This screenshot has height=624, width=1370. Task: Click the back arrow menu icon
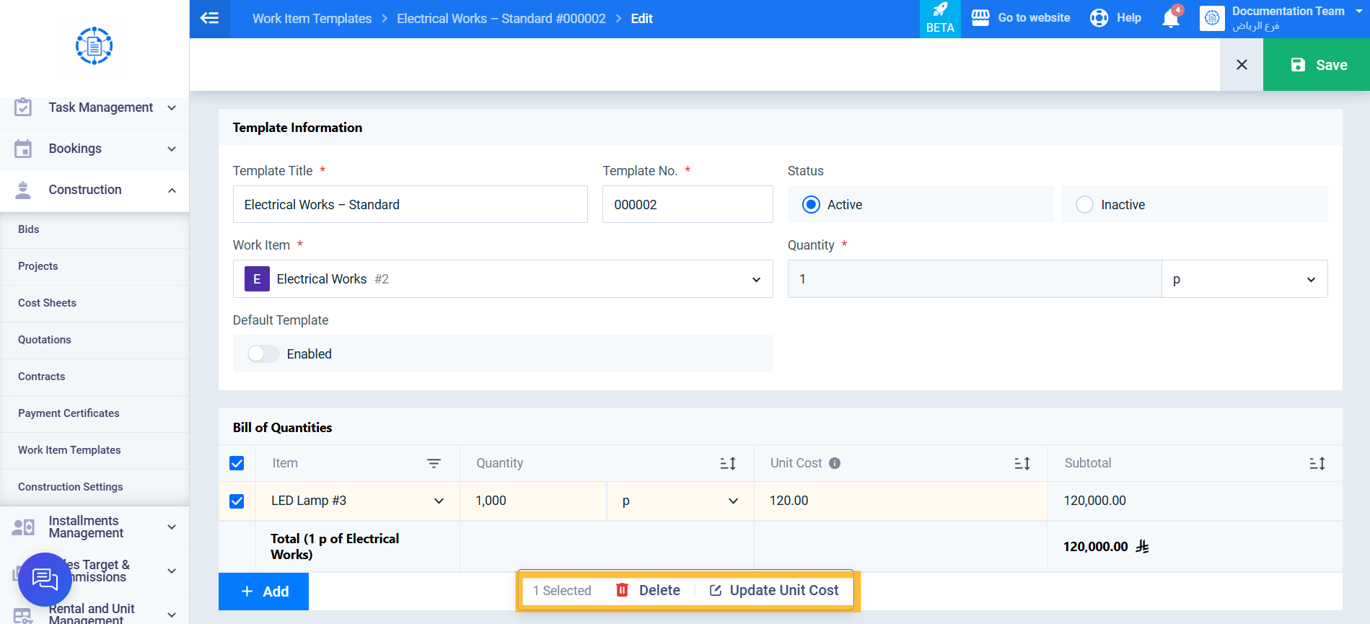coord(209,18)
